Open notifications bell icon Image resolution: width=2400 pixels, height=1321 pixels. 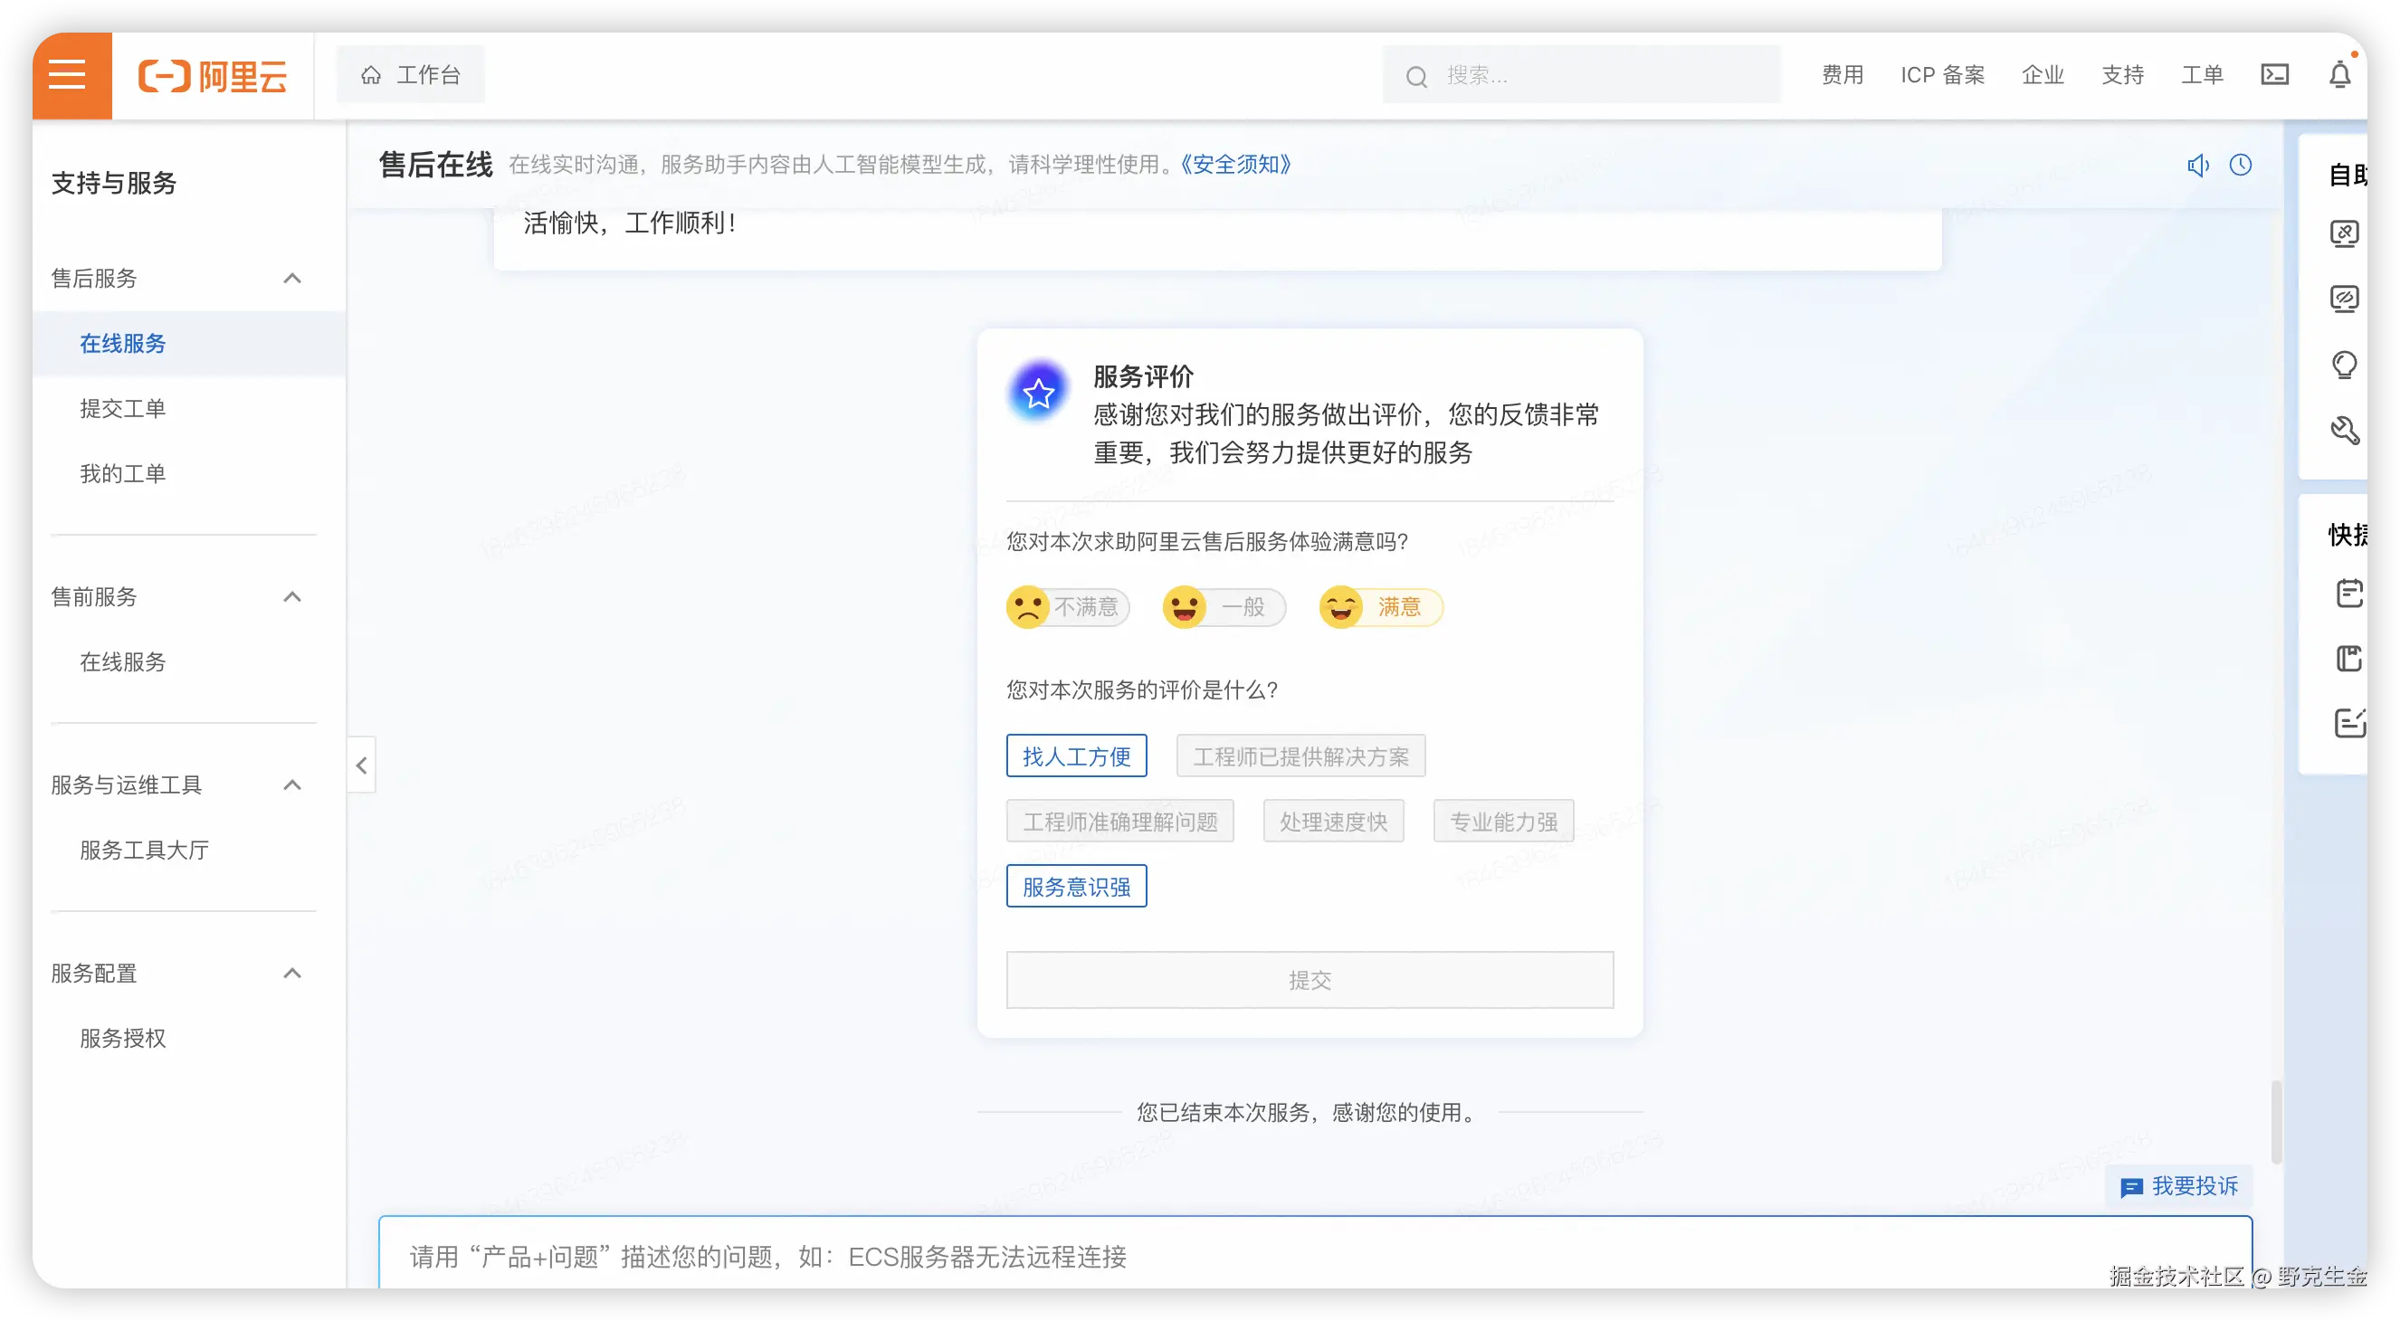coord(2339,74)
